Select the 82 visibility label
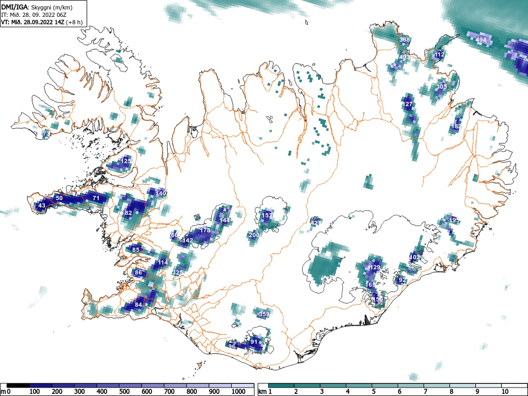The image size is (528, 396). 128,213
